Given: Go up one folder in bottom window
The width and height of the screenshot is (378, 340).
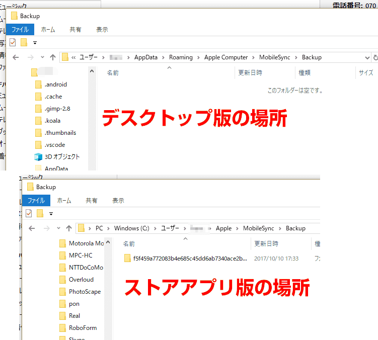Looking at the screenshot, I should [69, 228].
